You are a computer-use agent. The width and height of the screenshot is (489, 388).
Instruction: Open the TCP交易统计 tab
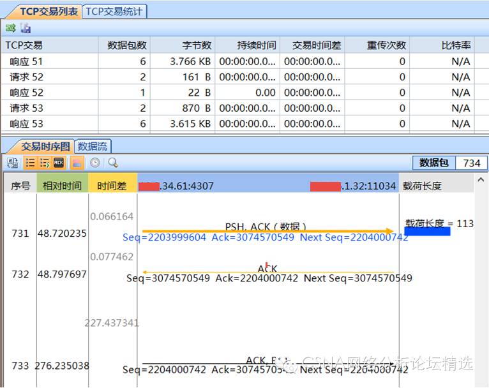114,11
